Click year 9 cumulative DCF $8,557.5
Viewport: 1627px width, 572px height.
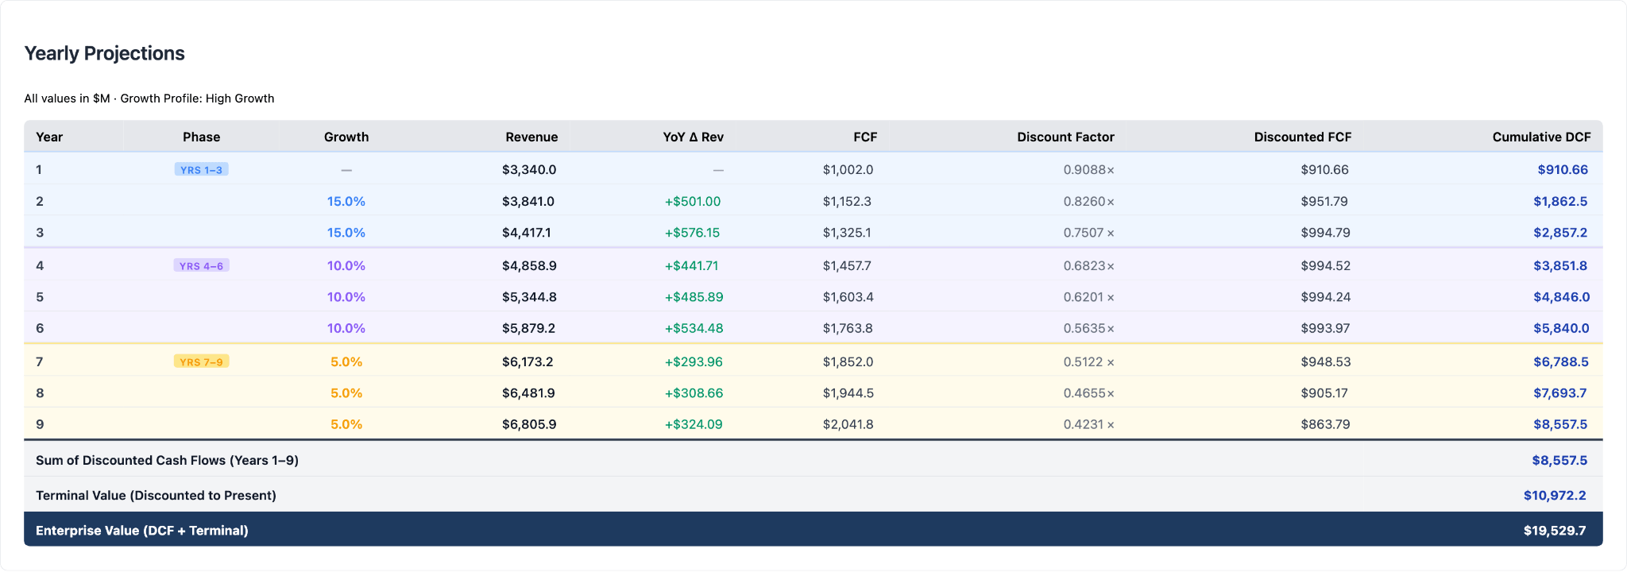pyautogui.click(x=1560, y=424)
